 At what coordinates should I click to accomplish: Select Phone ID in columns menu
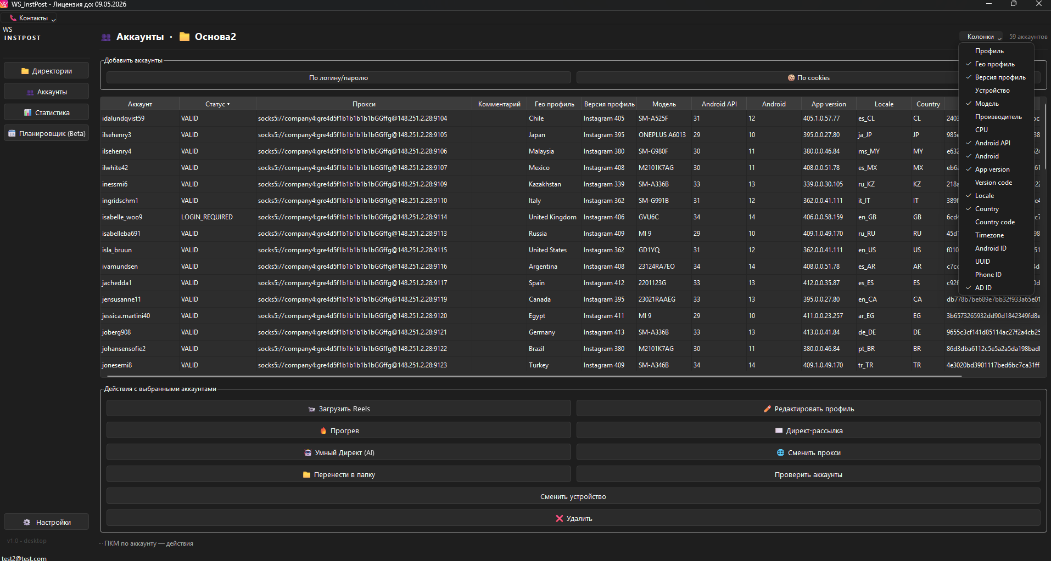tap(988, 275)
